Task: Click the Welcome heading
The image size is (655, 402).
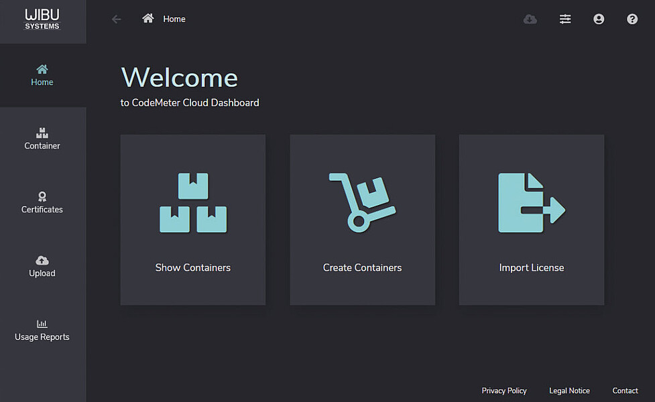Action: pos(180,78)
